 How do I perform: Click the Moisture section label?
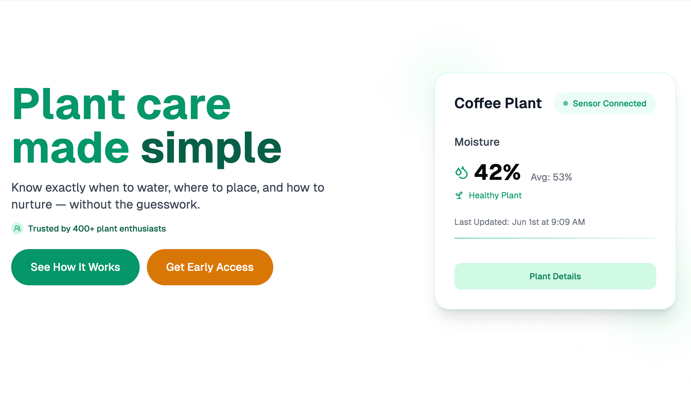pos(477,142)
